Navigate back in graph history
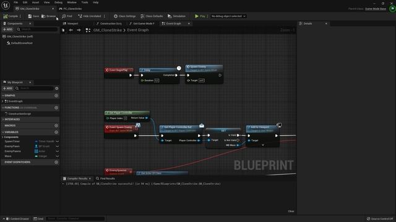The image size is (396, 222). (x=71, y=30)
